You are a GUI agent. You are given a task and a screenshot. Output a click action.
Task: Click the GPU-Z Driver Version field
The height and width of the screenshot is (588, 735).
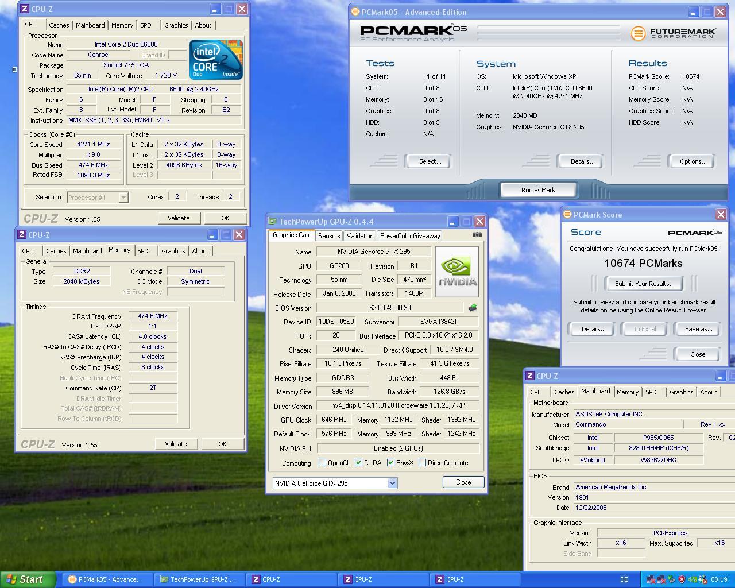click(398, 406)
